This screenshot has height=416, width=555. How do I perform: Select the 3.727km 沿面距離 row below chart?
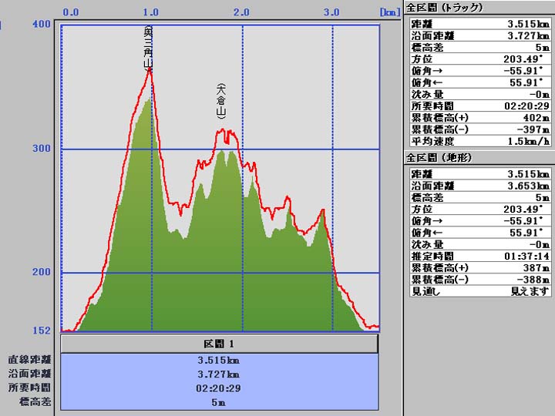click(219, 374)
